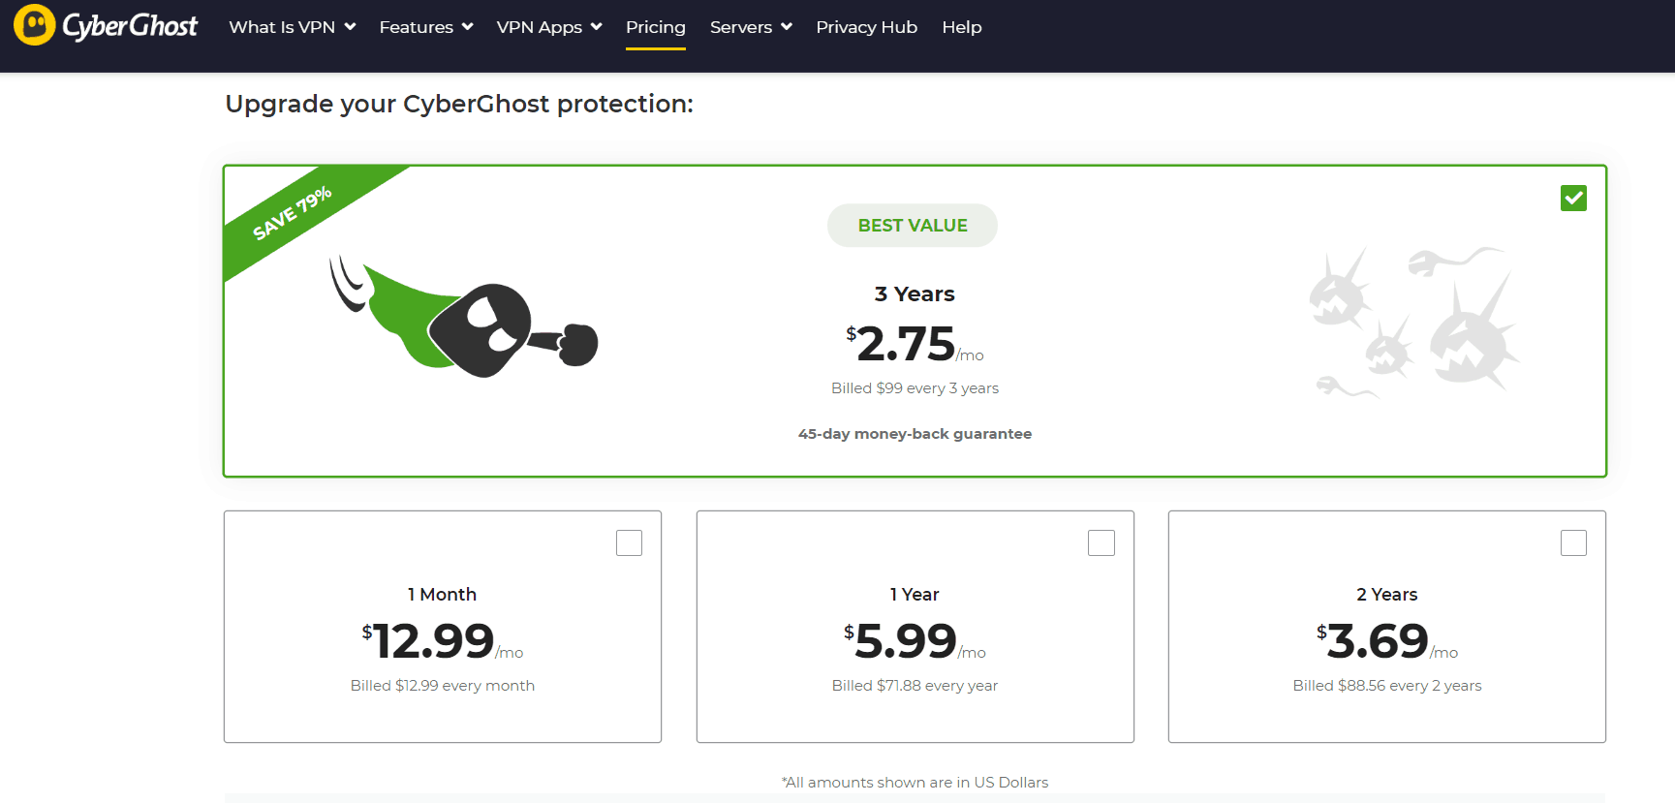The height and width of the screenshot is (803, 1675).
Task: Expand the What Is VPN menu
Action: click(x=293, y=27)
